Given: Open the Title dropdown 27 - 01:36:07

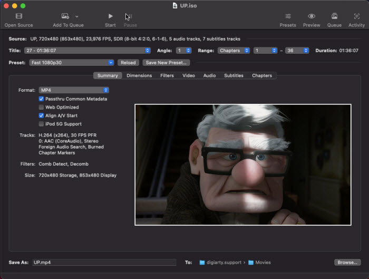Looking at the screenshot, I should pos(88,51).
